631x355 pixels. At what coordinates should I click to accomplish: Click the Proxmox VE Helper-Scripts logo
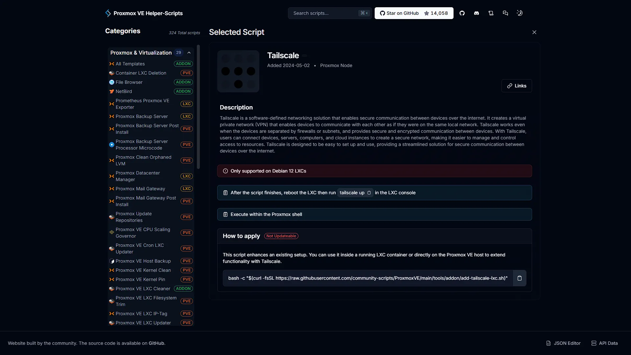pos(144,13)
